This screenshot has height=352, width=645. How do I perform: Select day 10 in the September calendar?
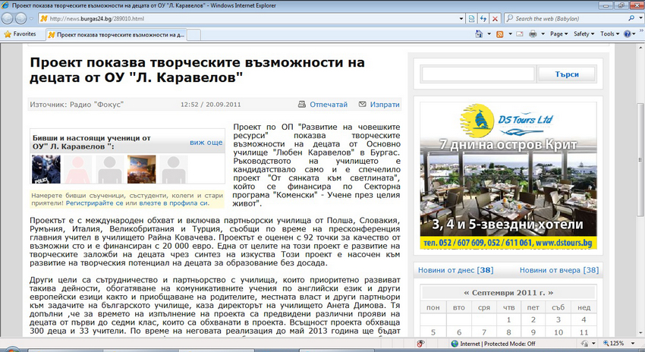pyautogui.click(x=558, y=332)
